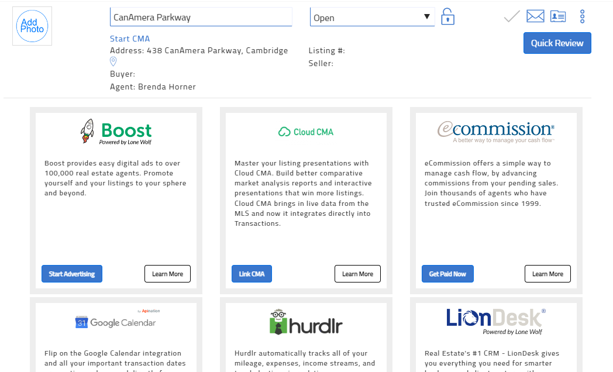613x372 pixels.
Task: Toggle the checkmark icon in the toolbar
Action: [x=511, y=16]
